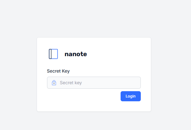
Task: Select the Login button
Action: (x=131, y=96)
